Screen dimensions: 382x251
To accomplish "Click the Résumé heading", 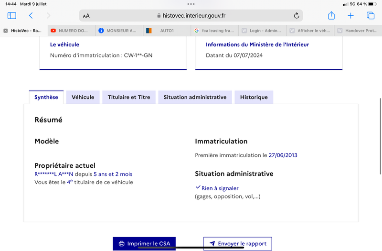I will pos(49,120).
